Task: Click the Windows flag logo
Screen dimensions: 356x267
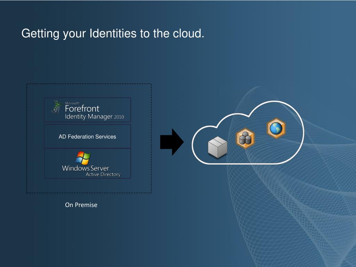Action: (83, 158)
